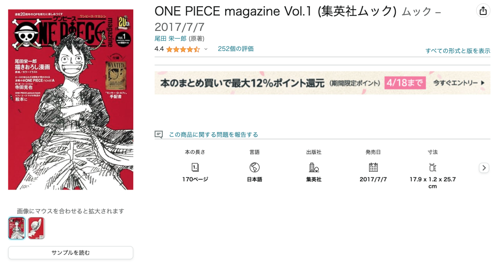Click the globe language icon
This screenshot has height=264, width=496.
(254, 167)
